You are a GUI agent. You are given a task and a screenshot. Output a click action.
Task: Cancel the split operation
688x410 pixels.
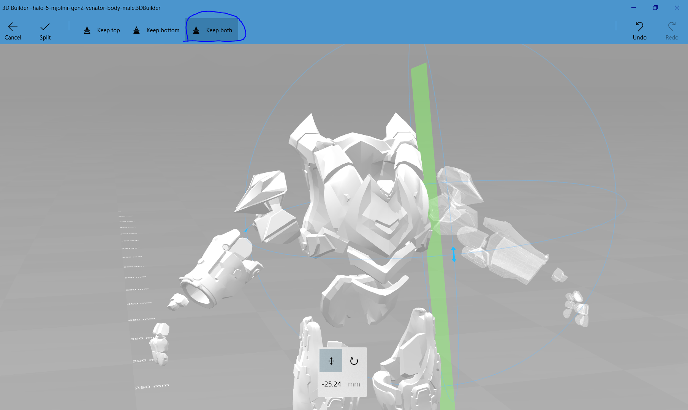[x=13, y=31]
